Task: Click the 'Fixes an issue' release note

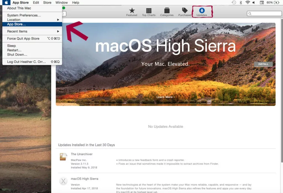Action: pyautogui.click(x=167, y=164)
